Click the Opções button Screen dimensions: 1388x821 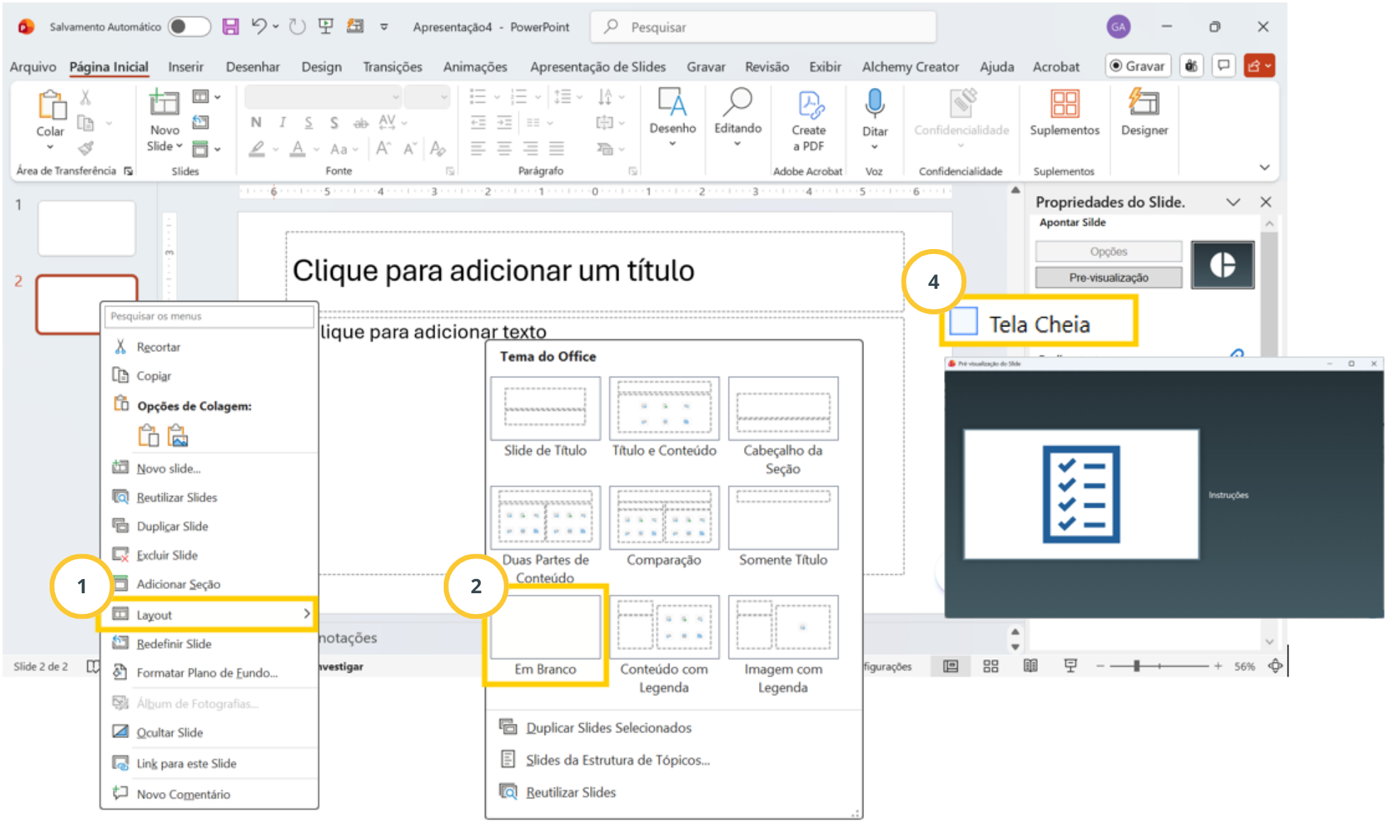tap(1108, 251)
